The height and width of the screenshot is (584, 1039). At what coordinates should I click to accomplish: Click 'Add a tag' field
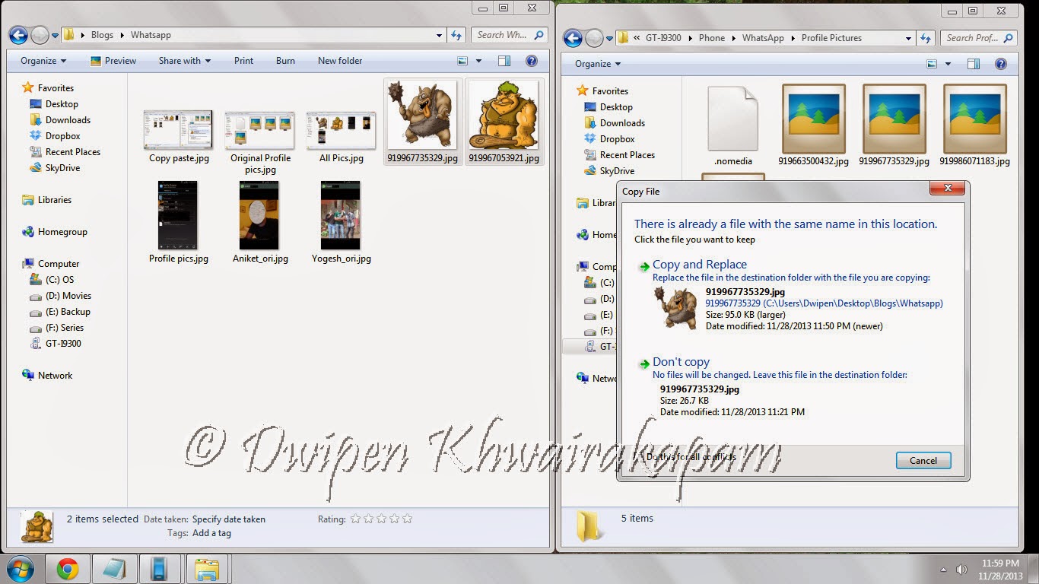point(211,533)
